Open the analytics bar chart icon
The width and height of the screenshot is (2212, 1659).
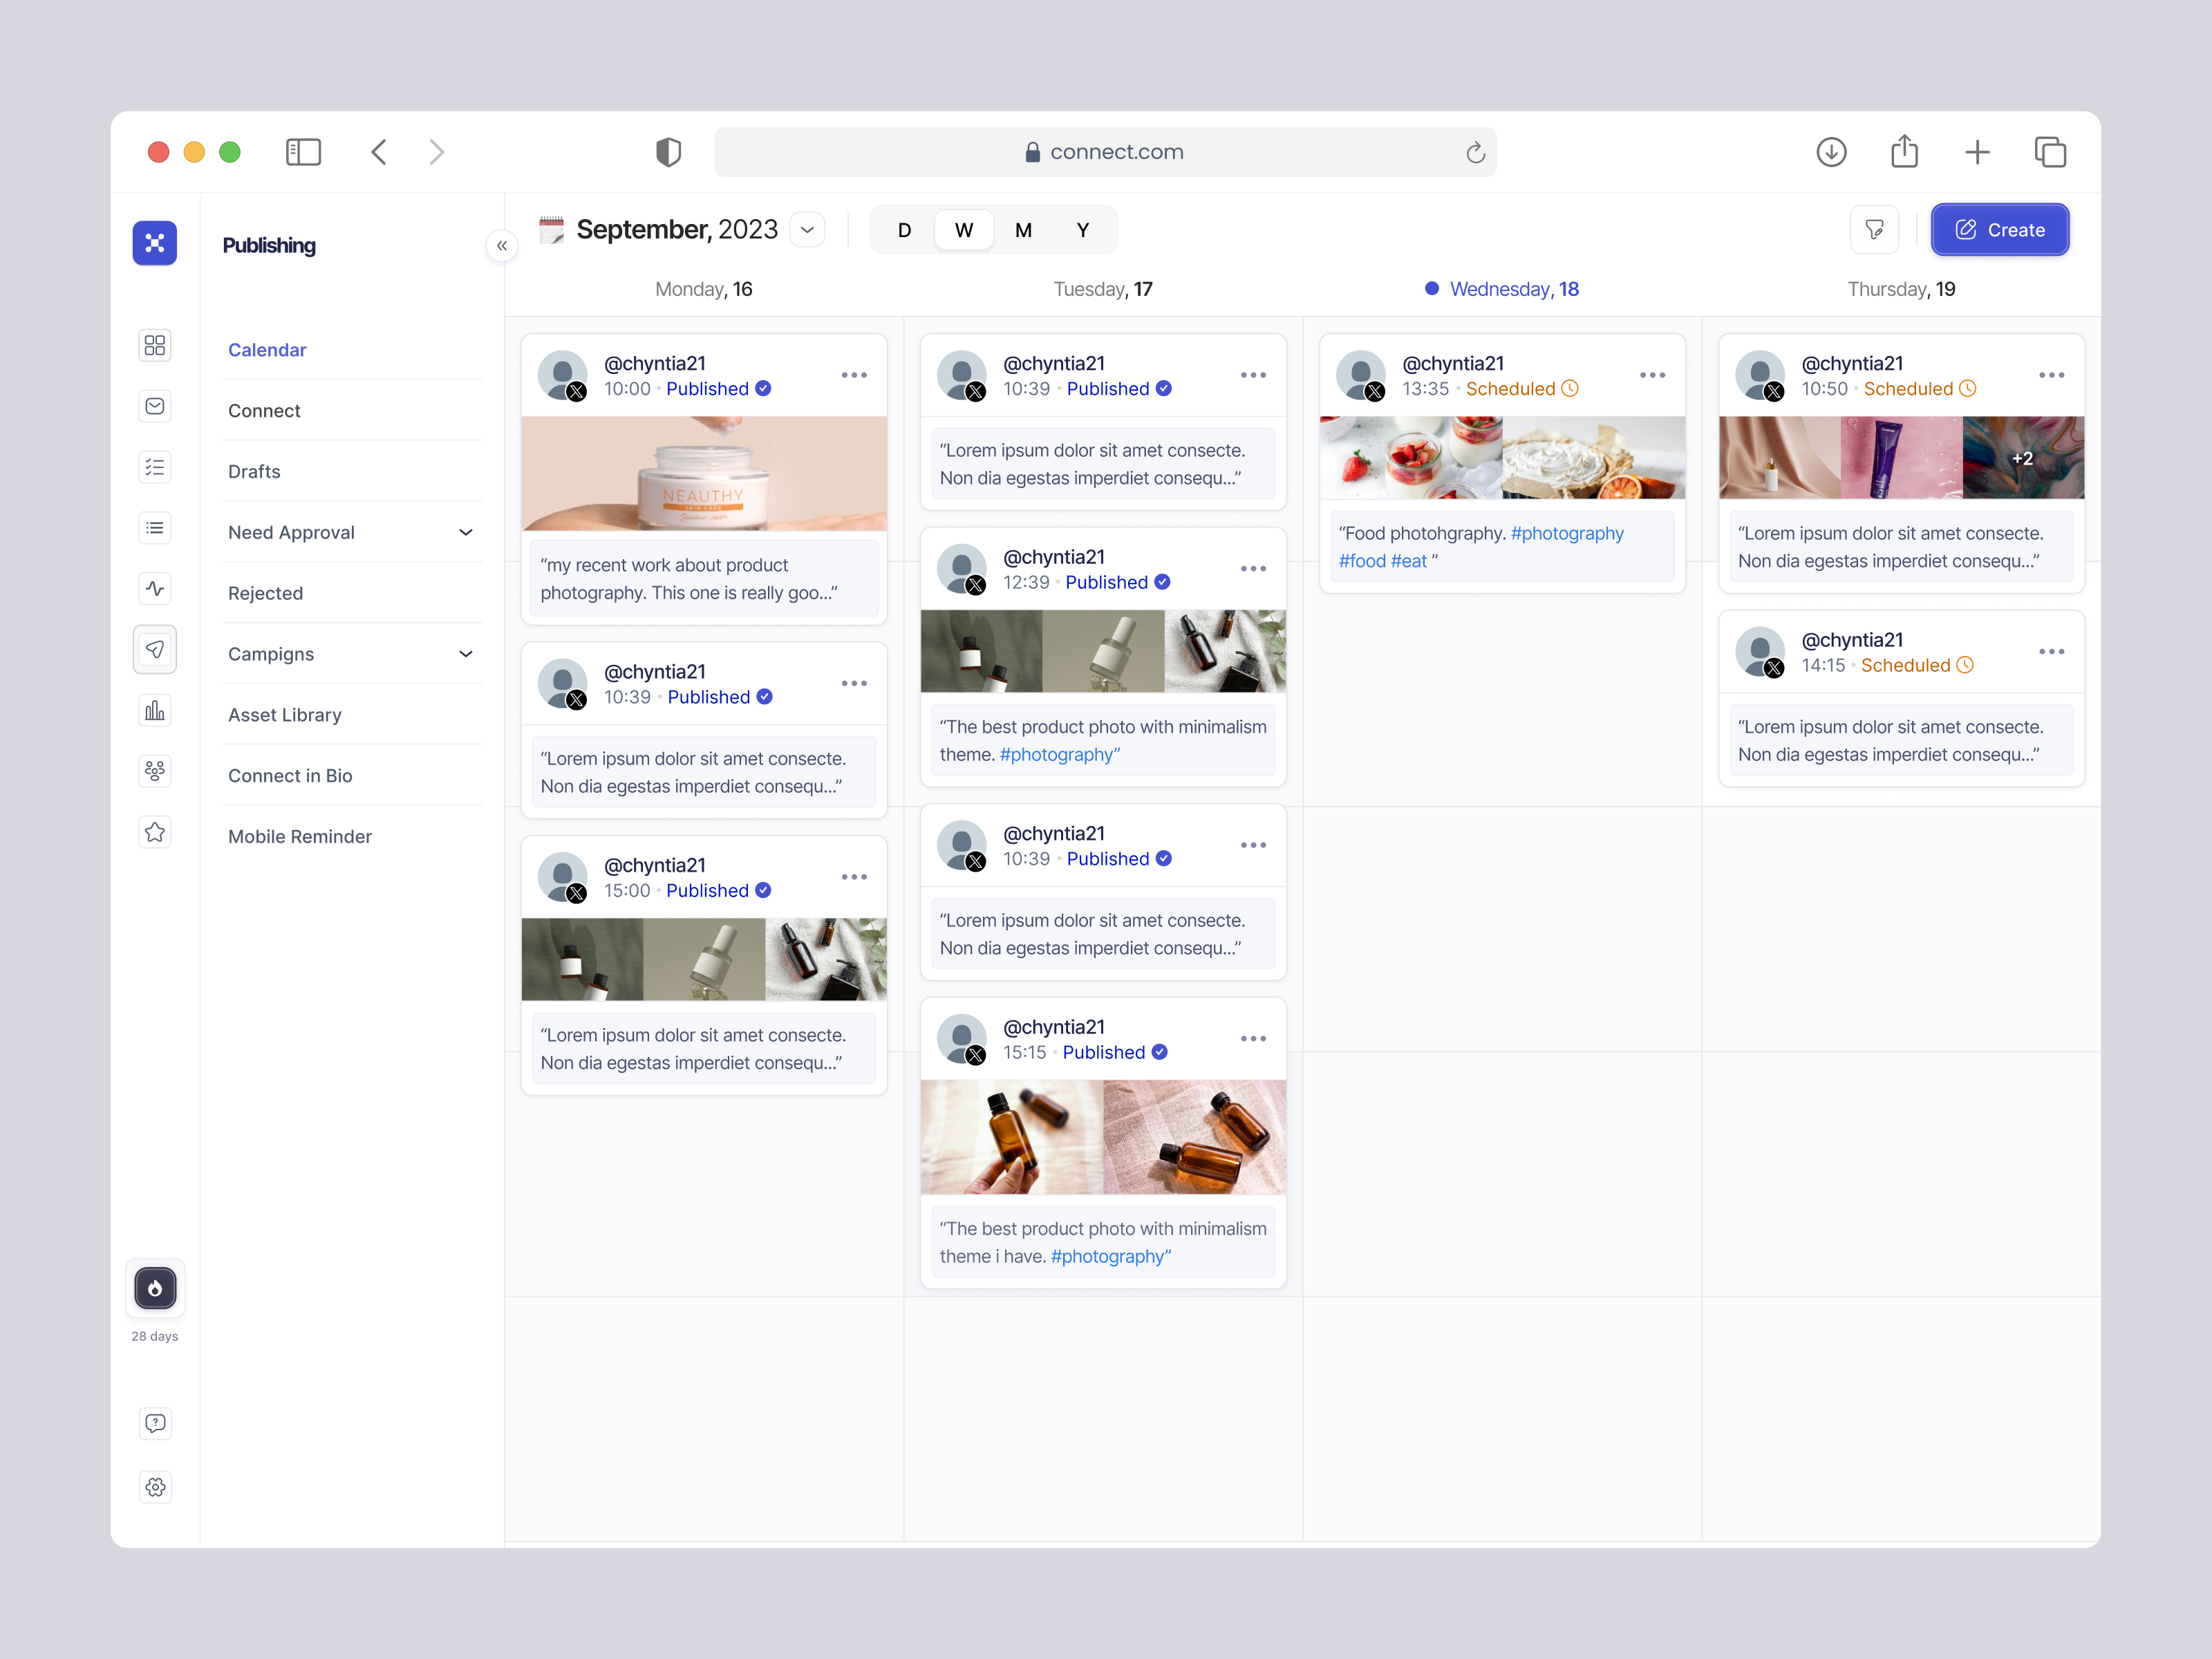tap(155, 710)
